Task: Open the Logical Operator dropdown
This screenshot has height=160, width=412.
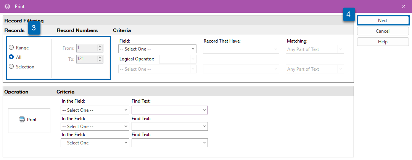Action: click(178, 59)
